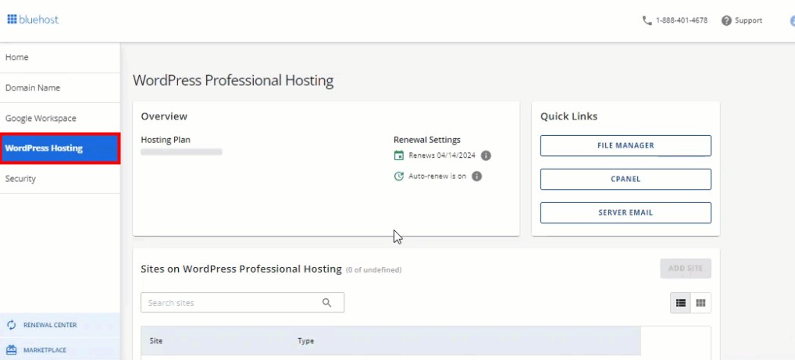Click info icon next to renewal date
Image resolution: width=795 pixels, height=360 pixels.
pyautogui.click(x=486, y=155)
